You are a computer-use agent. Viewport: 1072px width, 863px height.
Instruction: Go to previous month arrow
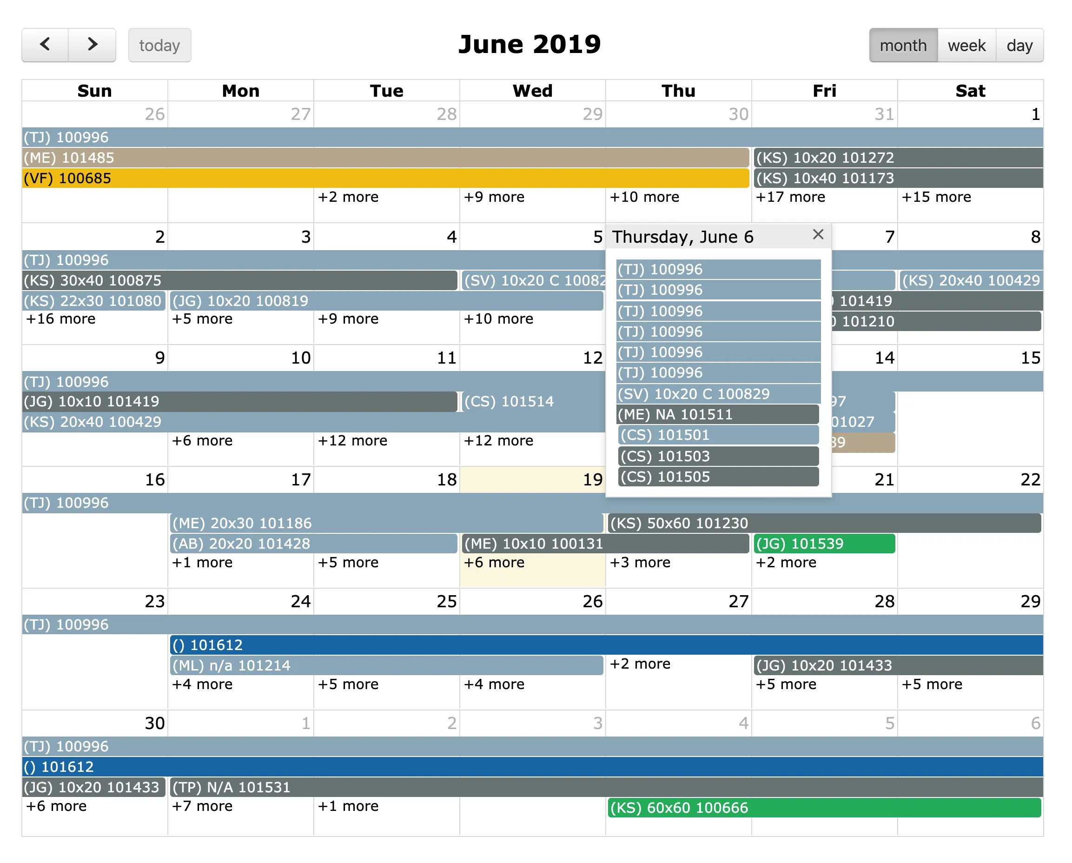(45, 45)
